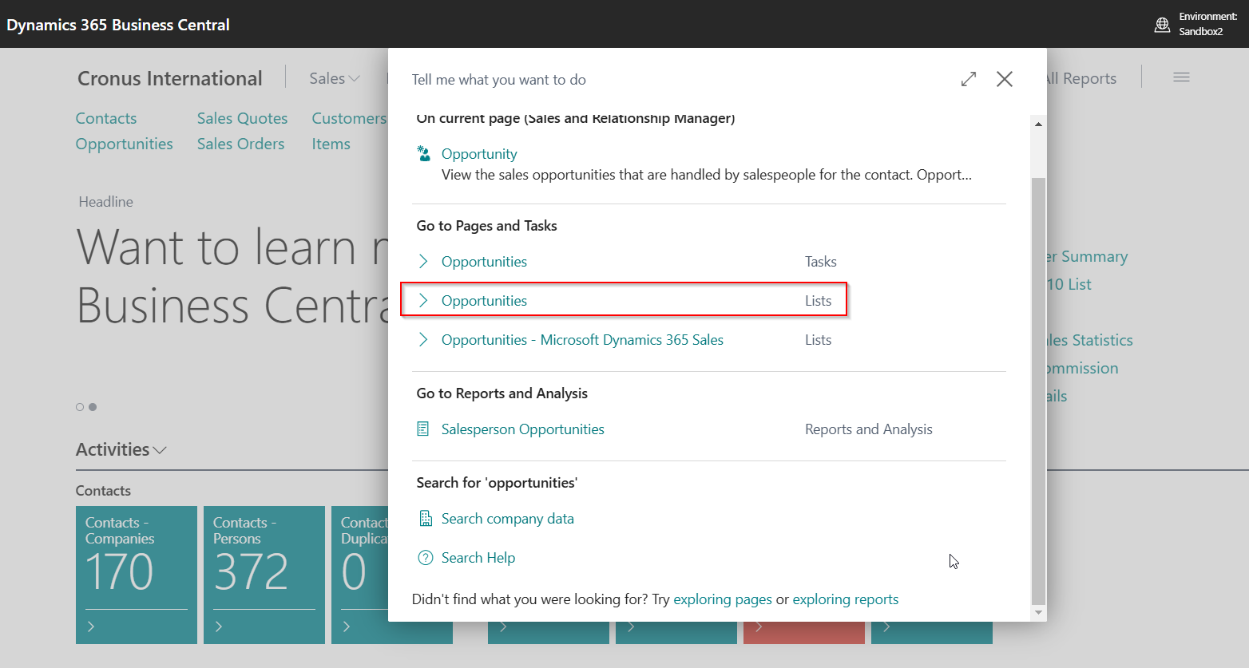Open Opportunities - Microsoft Dynamics 365 Sales link
The height and width of the screenshot is (668, 1249).
tap(582, 340)
